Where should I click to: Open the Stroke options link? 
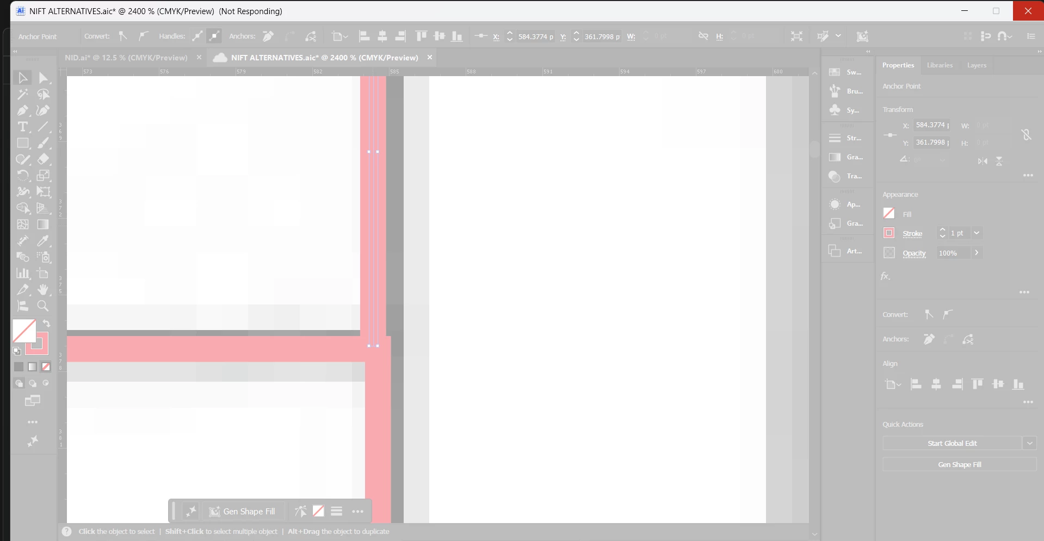pos(912,234)
